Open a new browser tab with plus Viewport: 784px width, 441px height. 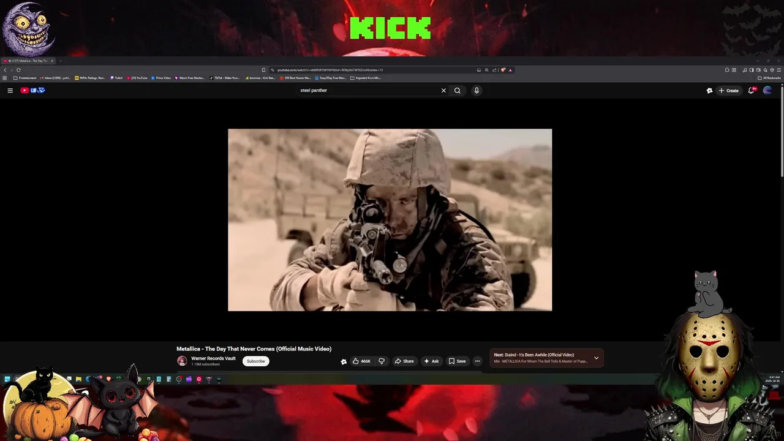point(61,61)
